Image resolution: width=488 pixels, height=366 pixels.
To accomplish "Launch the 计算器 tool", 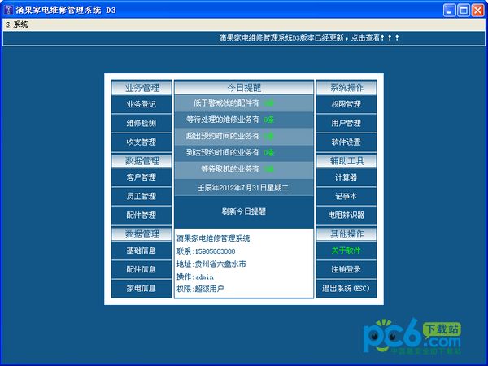I will [x=346, y=177].
